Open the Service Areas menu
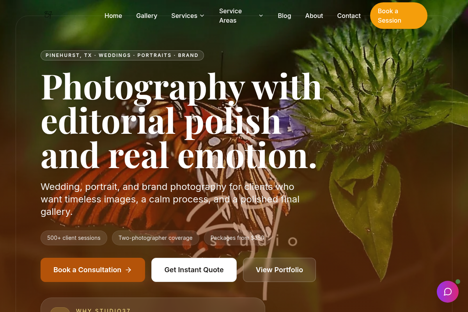This screenshot has height=312, width=468. (x=241, y=16)
